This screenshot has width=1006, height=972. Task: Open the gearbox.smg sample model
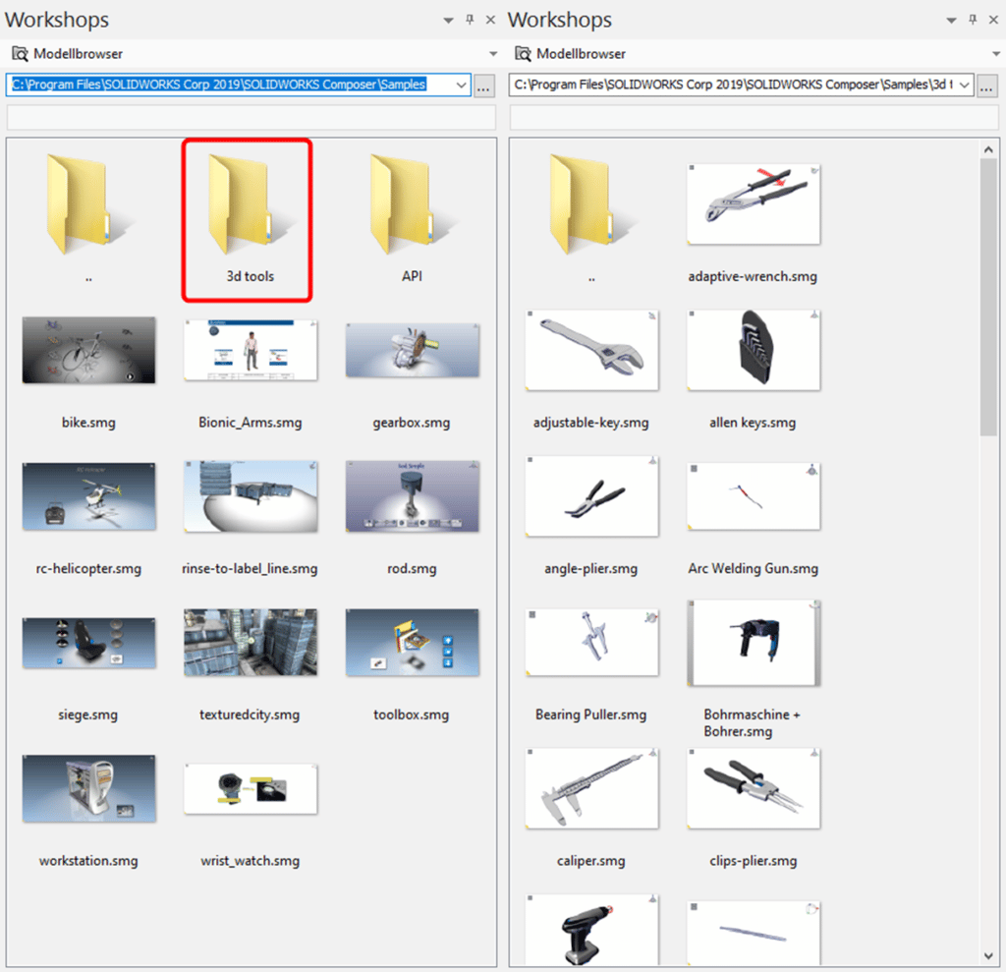point(412,349)
